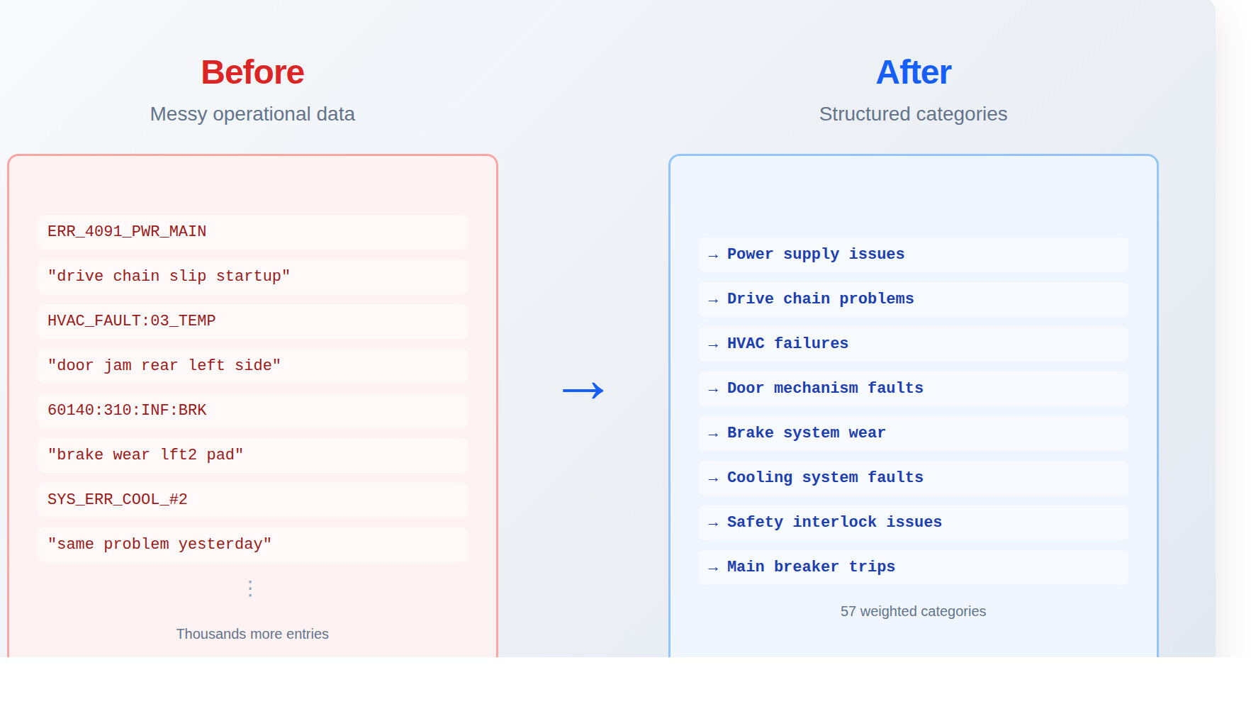Select the ERR_4091_PWR_MAIN entry
Image resolution: width=1251 pixels, height=704 pixels.
click(127, 232)
